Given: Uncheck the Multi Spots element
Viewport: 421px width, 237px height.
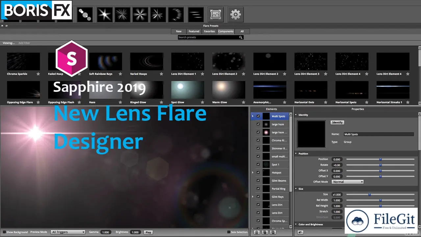Looking at the screenshot, I should point(258,116).
